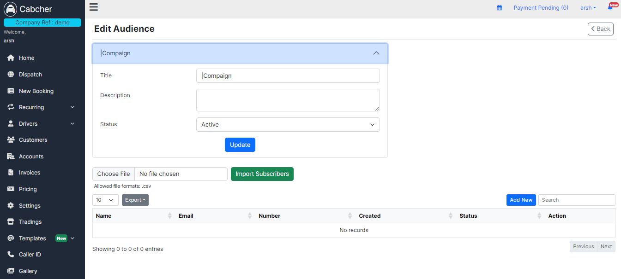Click the Import Subscribers button
The height and width of the screenshot is (279, 621).
262,174
